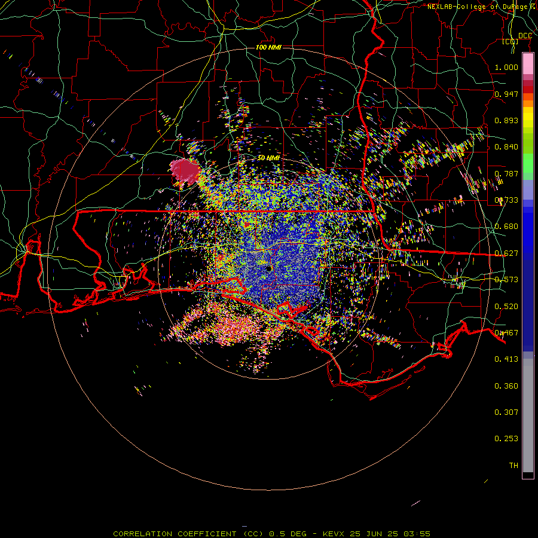538x538 pixels.
Task: Click the TH label at scale bottom
Action: pyautogui.click(x=513, y=465)
